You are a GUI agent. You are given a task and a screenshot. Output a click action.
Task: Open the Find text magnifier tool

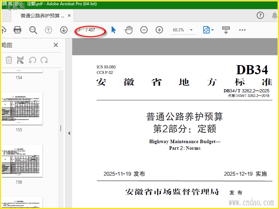click(x=33, y=30)
